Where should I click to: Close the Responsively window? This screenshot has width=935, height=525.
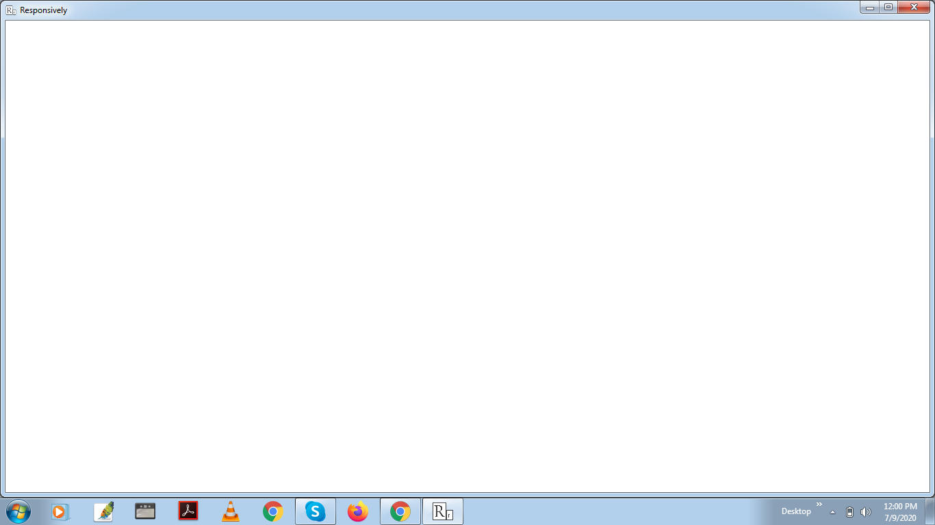pyautogui.click(x=913, y=8)
